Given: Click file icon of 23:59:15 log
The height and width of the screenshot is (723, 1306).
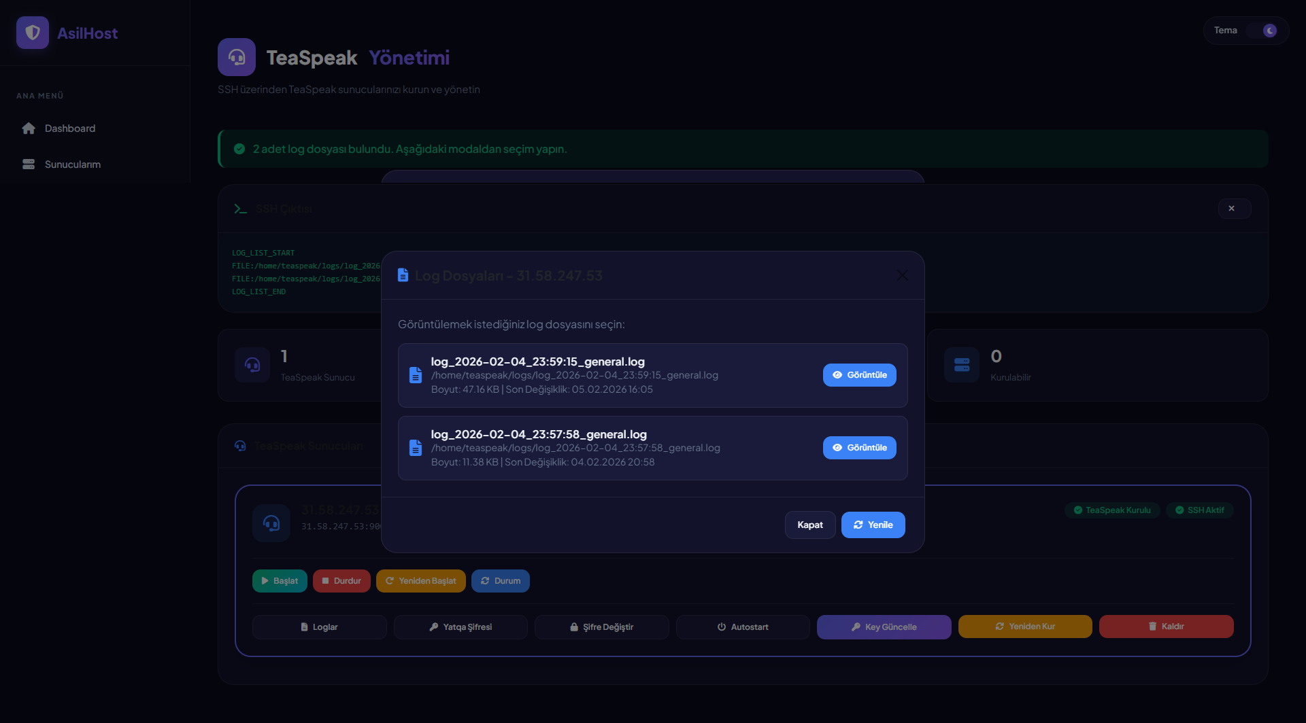Looking at the screenshot, I should pyautogui.click(x=415, y=375).
